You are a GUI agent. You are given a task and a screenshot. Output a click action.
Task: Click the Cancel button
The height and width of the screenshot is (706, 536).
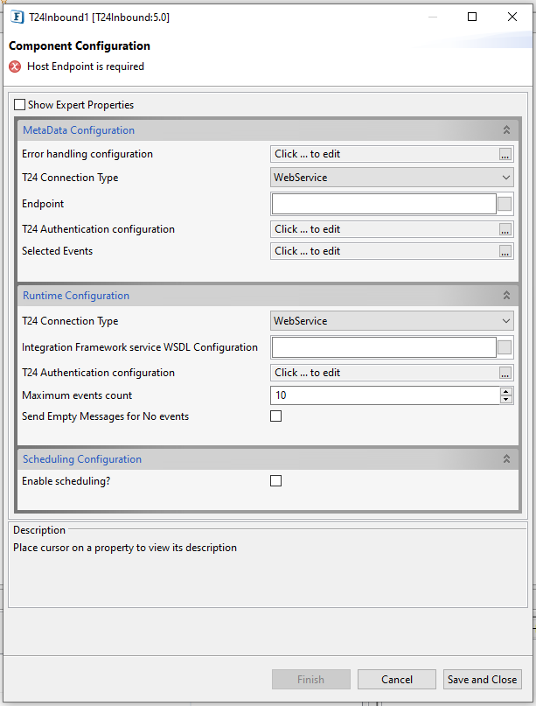tap(397, 680)
